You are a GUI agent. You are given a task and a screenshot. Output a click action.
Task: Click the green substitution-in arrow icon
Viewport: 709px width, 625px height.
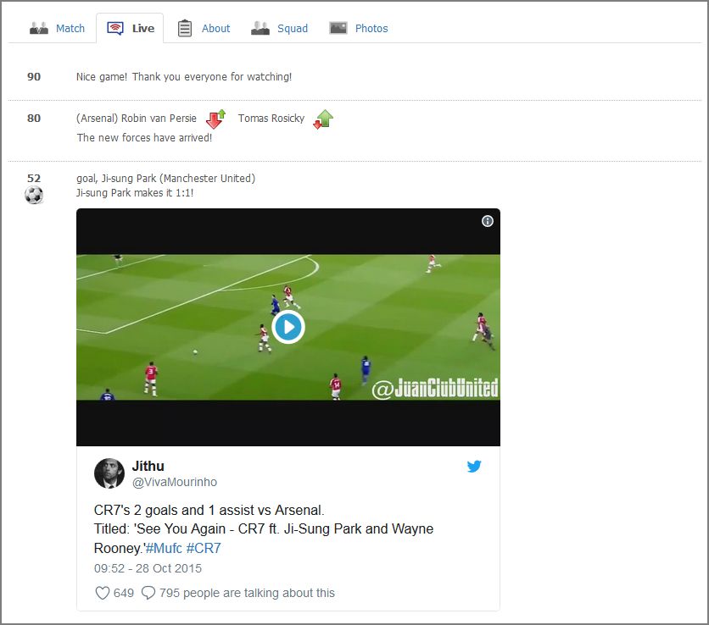click(323, 119)
